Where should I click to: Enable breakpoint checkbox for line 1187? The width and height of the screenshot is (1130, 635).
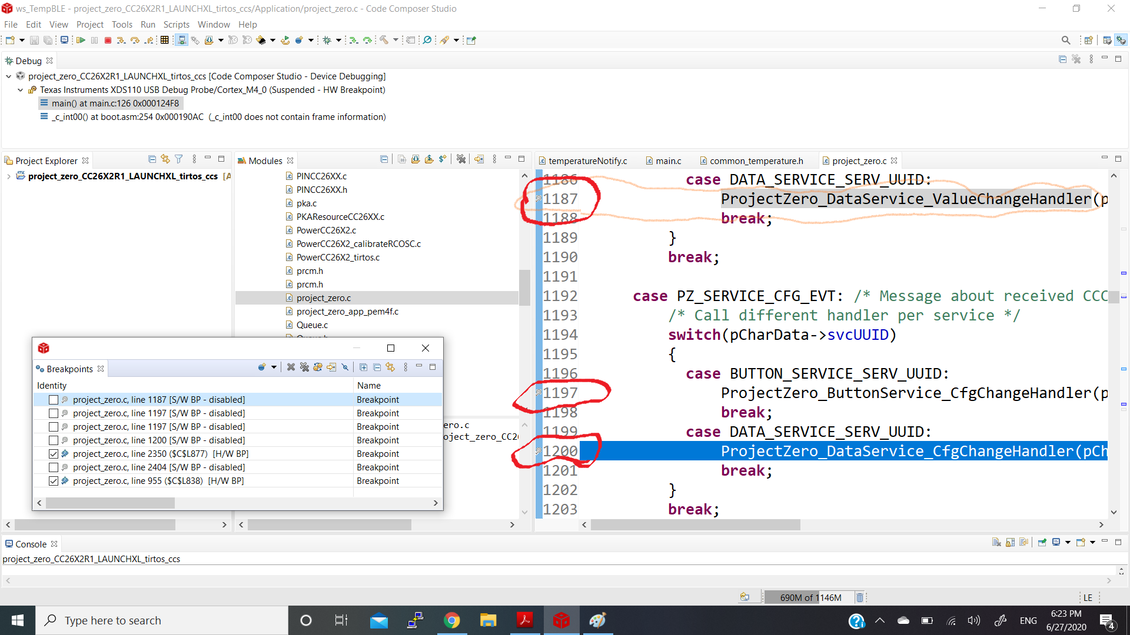pos(54,400)
